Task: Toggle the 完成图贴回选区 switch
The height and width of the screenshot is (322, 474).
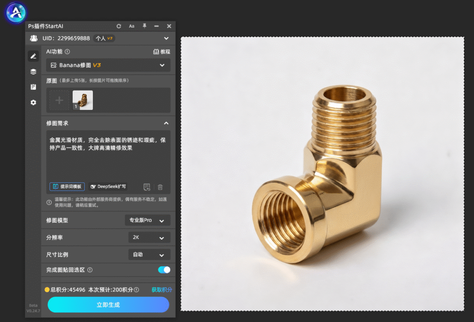Action: [164, 270]
